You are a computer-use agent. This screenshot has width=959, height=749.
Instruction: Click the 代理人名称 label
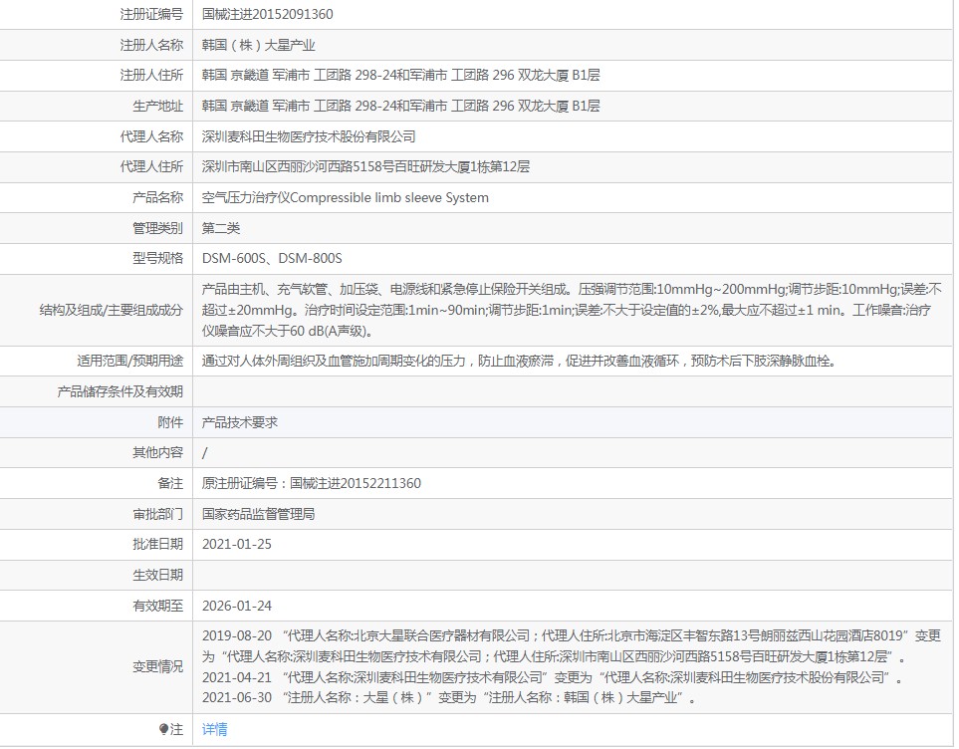pos(151,136)
